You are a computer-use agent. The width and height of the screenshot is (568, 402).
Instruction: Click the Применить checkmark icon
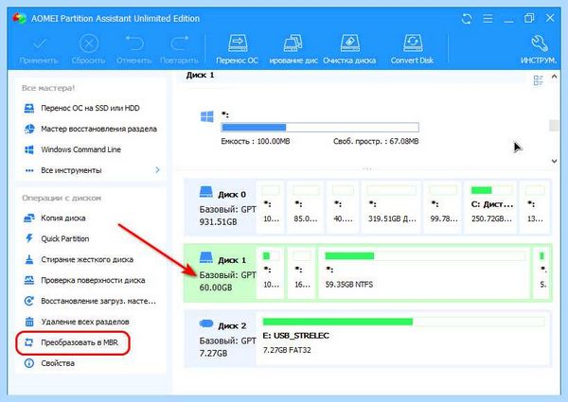pyautogui.click(x=39, y=44)
